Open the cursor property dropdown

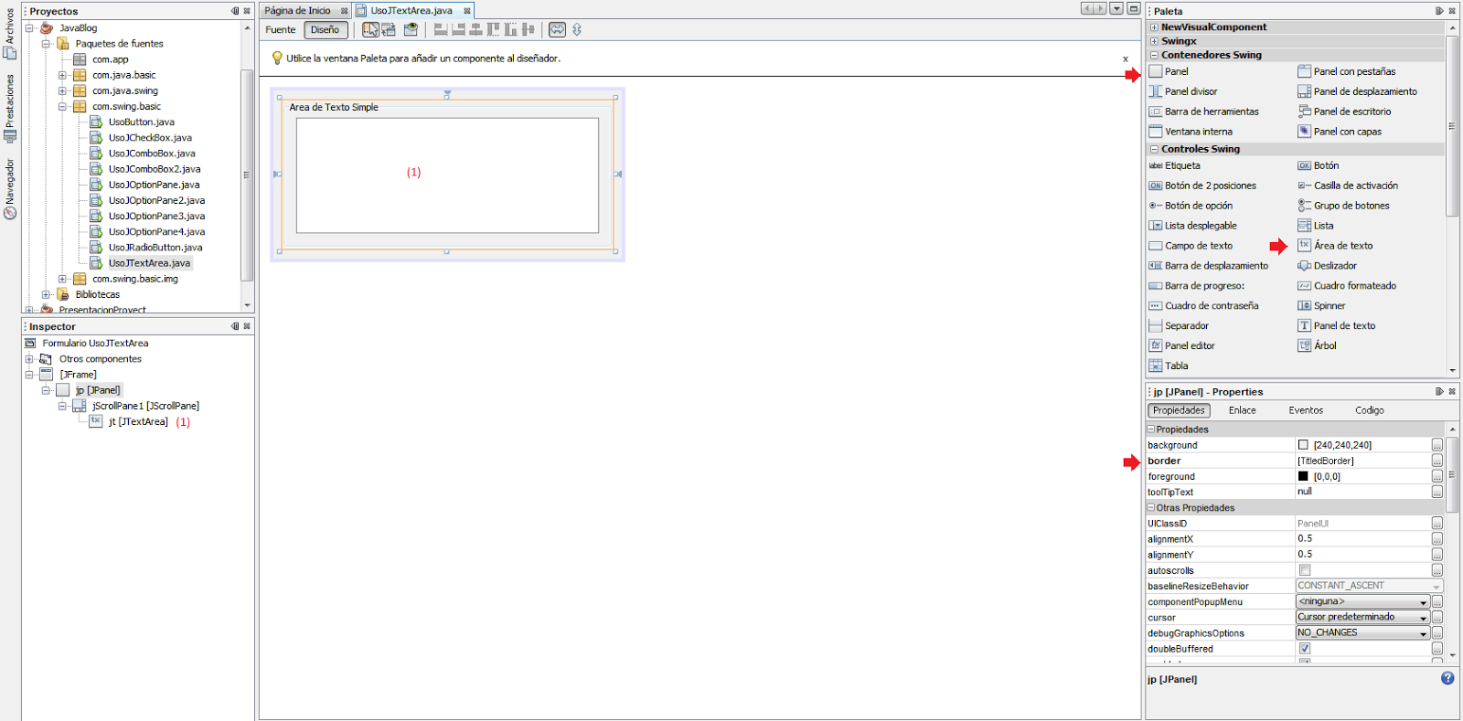[x=1362, y=617]
